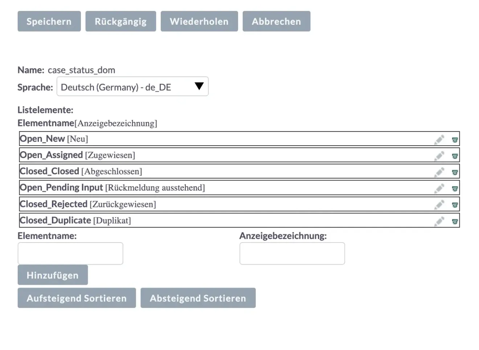Click the edit pencil for Open_Assigned
This screenshot has height=350, width=479.
pos(439,155)
